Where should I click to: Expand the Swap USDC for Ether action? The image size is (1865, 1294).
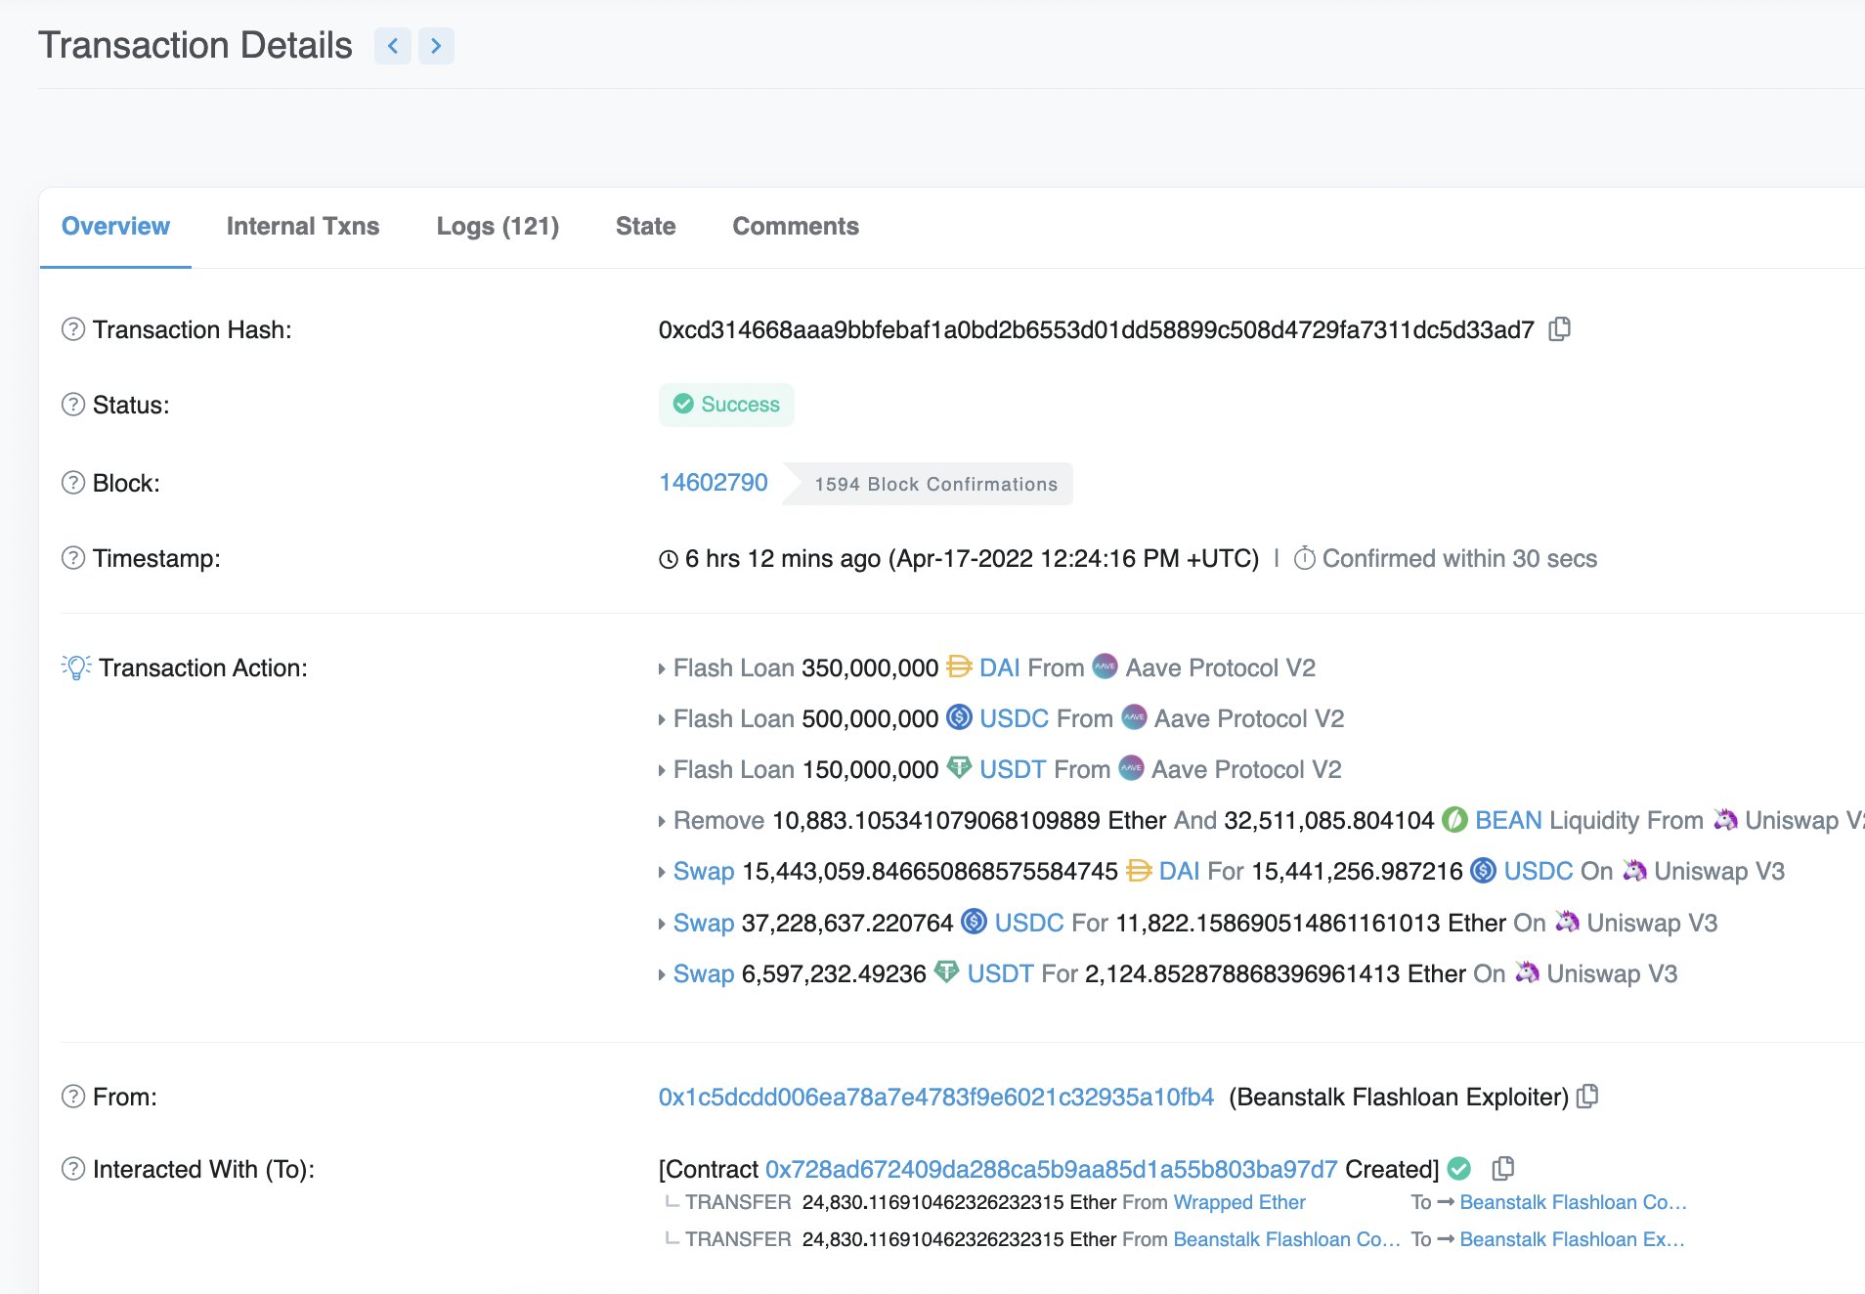[662, 924]
